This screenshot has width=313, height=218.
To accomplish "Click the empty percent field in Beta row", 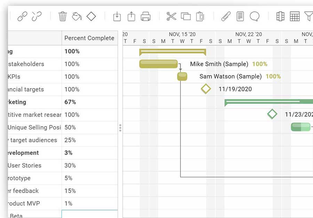I will (90, 214).
